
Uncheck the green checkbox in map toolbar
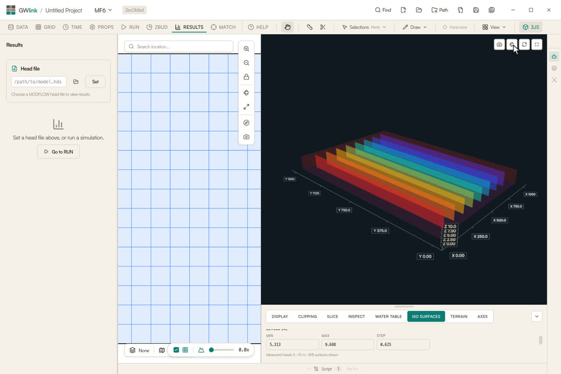(176, 350)
